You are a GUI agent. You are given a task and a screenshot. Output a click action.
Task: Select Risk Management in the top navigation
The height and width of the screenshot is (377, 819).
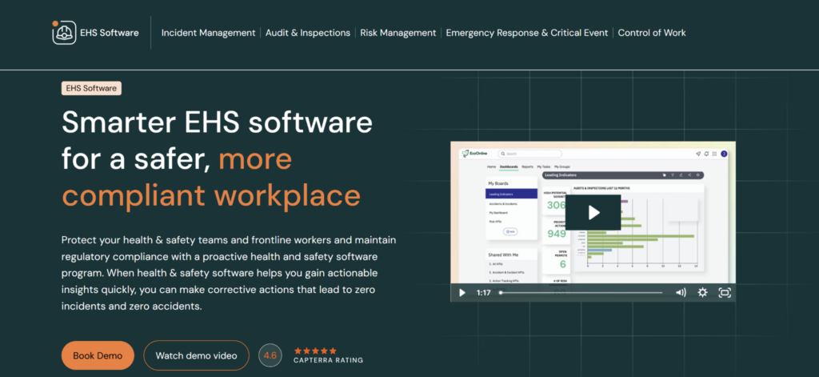pyautogui.click(x=398, y=33)
